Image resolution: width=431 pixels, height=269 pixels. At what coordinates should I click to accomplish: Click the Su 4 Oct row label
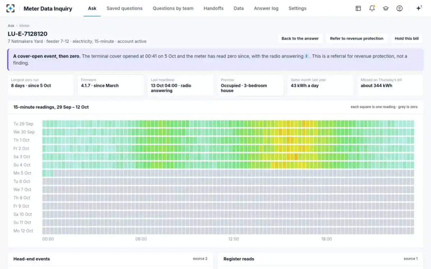click(x=22, y=165)
